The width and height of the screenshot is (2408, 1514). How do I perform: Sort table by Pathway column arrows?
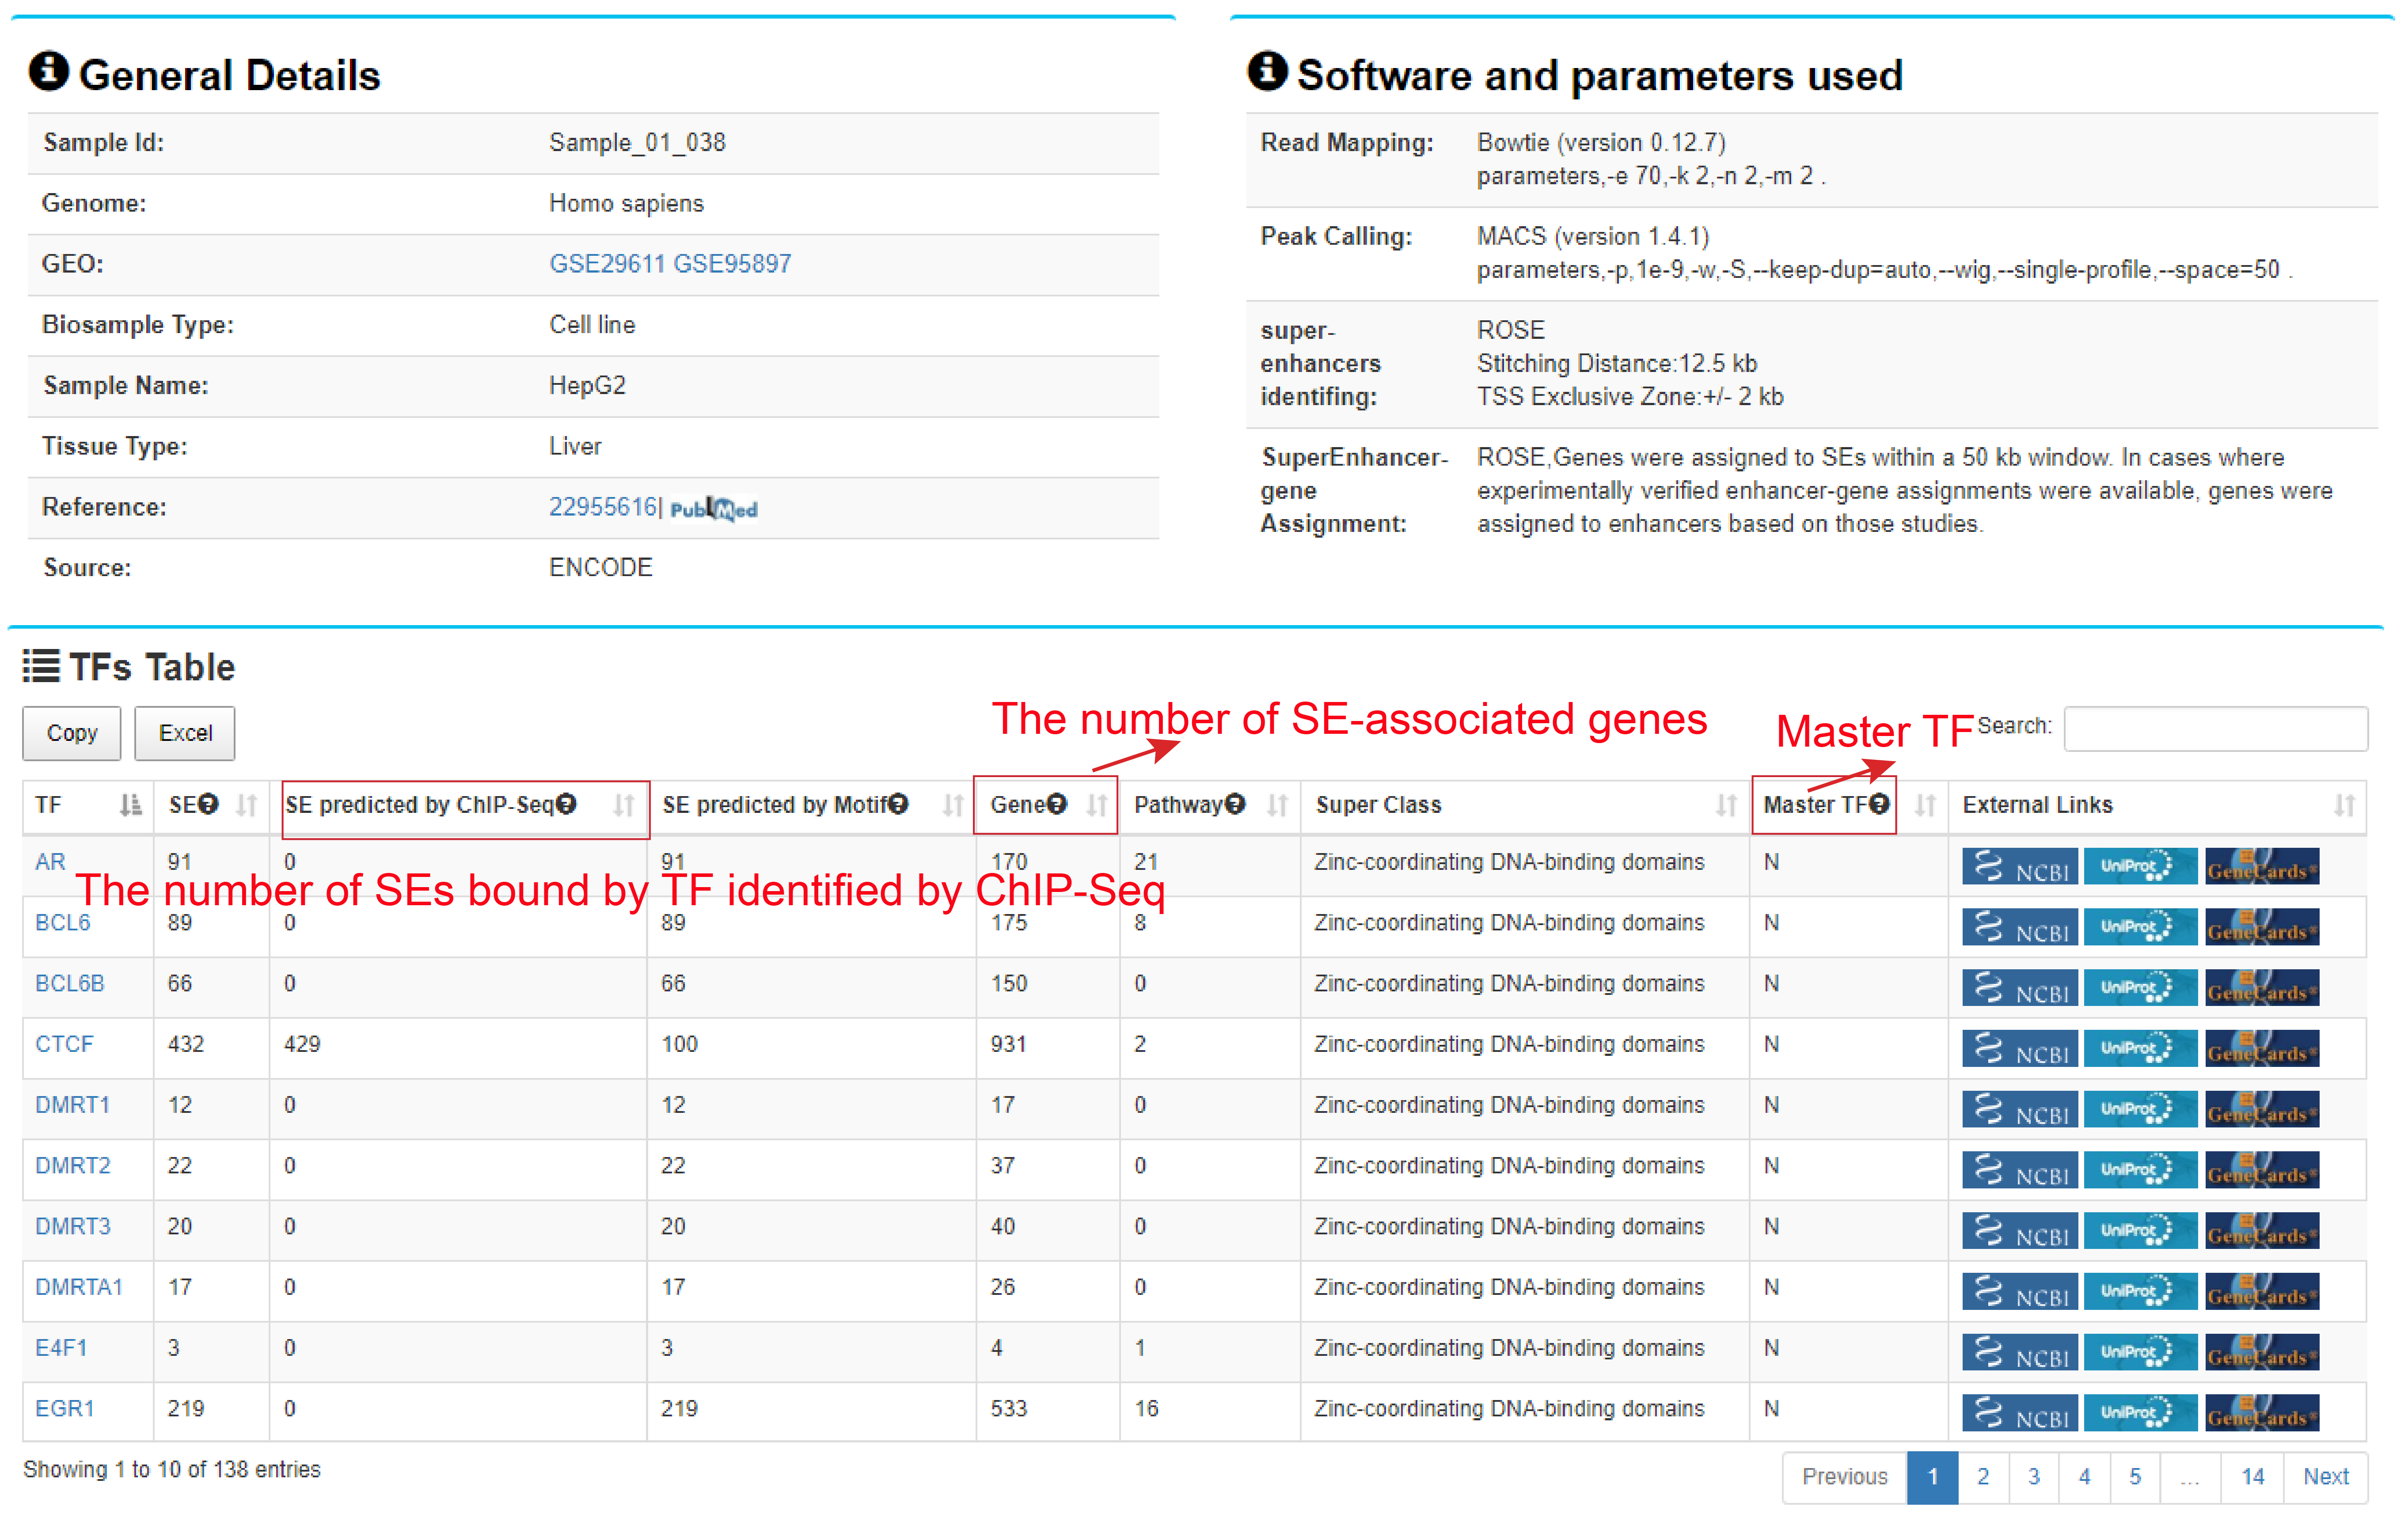pos(1277,805)
